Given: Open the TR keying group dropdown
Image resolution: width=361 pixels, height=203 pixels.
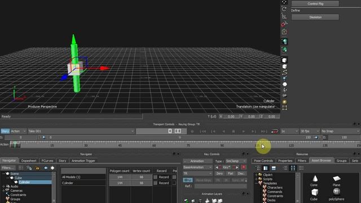Looking at the screenshot, I should [x=197, y=173].
